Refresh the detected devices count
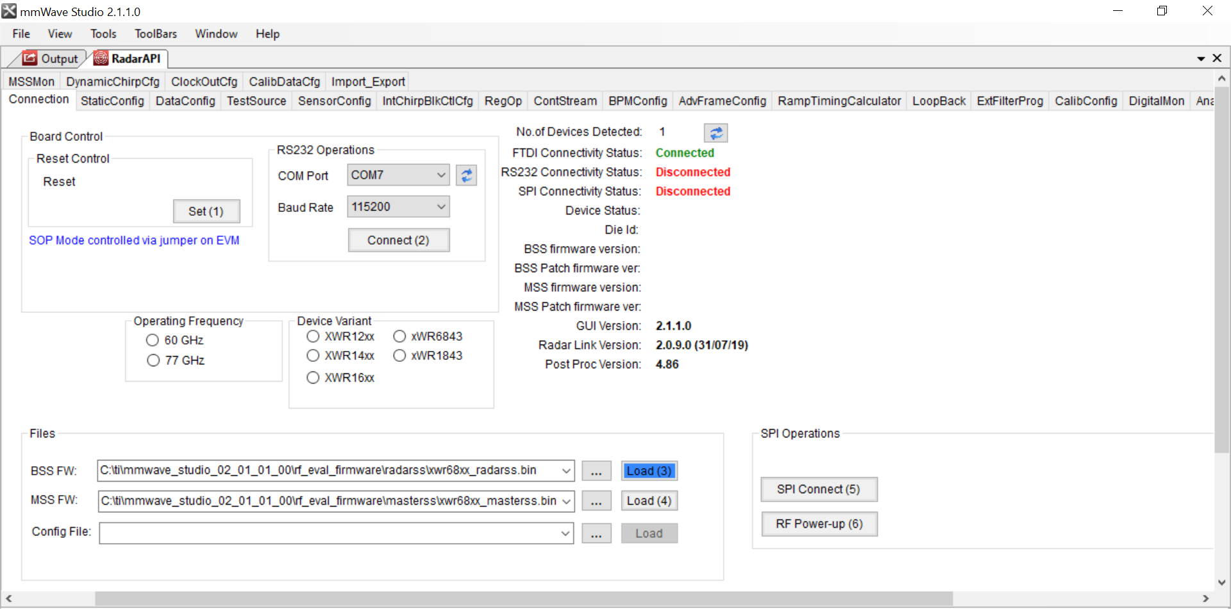Screen dimensions: 1231x609 click(x=716, y=133)
